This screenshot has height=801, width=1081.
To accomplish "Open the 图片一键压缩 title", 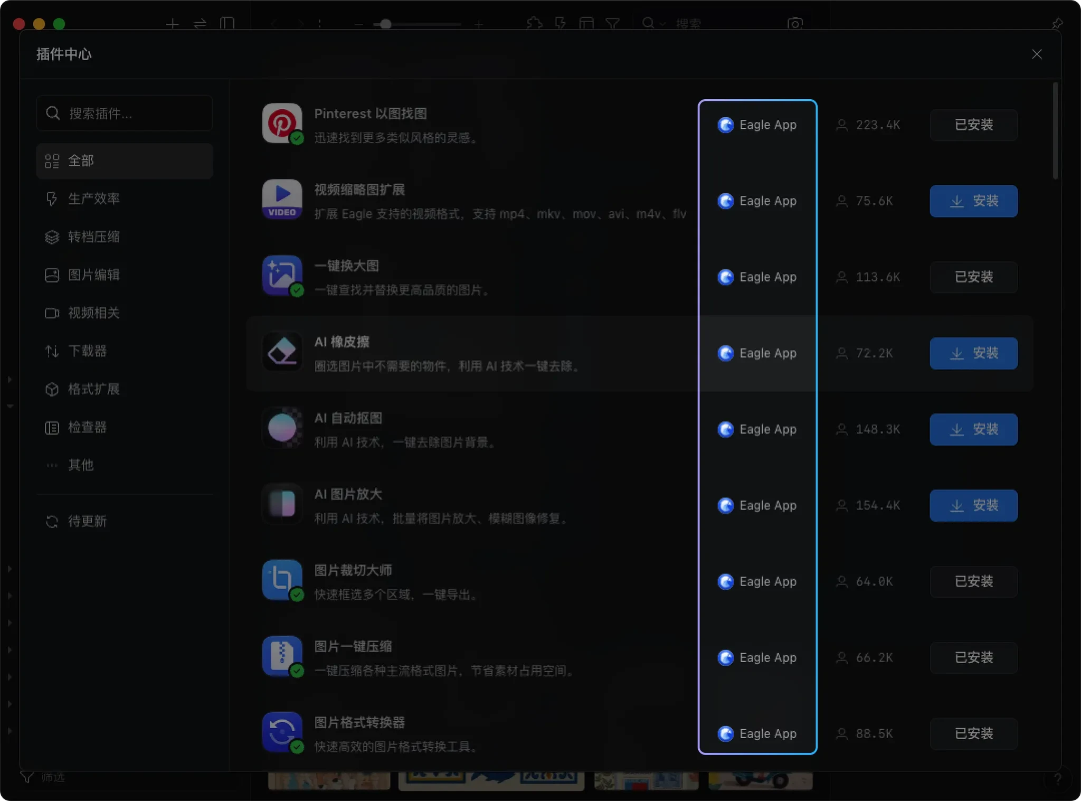I will pos(353,646).
